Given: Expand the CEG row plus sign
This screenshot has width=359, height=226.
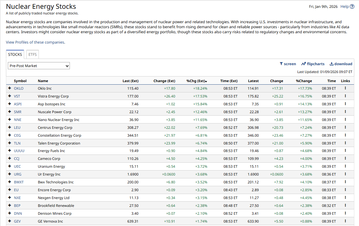Looking at the screenshot, I should [x=10, y=135].
